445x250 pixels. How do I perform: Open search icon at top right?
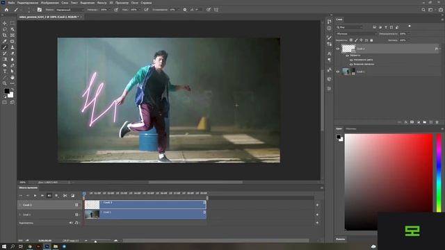tap(423, 10)
